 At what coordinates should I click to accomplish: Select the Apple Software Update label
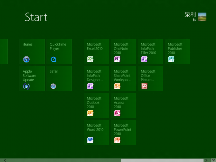click(x=29, y=76)
